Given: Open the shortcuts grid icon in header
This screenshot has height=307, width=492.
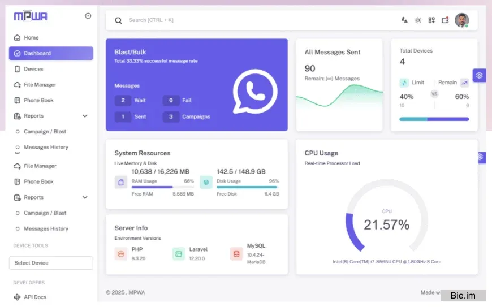Looking at the screenshot, I should (431, 20).
